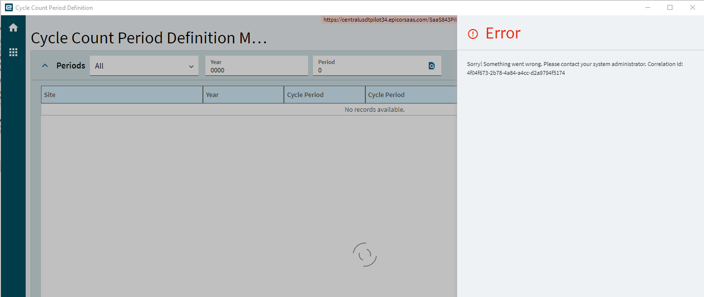
Task: Click the red Error alert icon
Action: pyautogui.click(x=473, y=34)
